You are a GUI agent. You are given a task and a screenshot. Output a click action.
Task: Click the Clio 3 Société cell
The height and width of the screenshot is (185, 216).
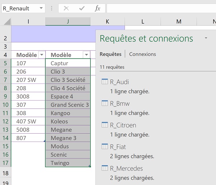click(x=68, y=80)
